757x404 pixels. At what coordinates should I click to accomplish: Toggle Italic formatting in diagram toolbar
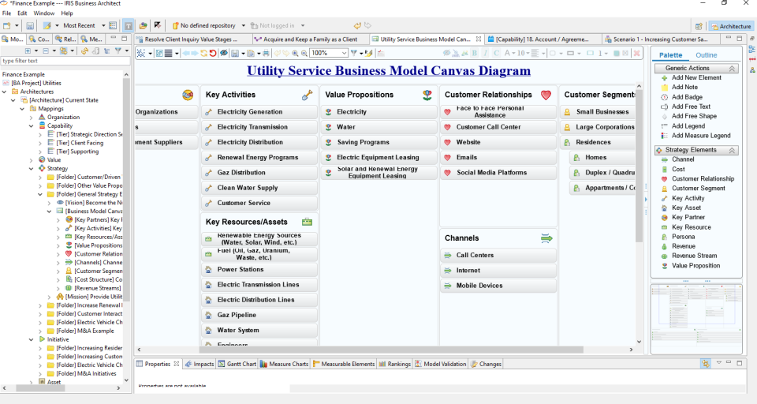pyautogui.click(x=485, y=53)
